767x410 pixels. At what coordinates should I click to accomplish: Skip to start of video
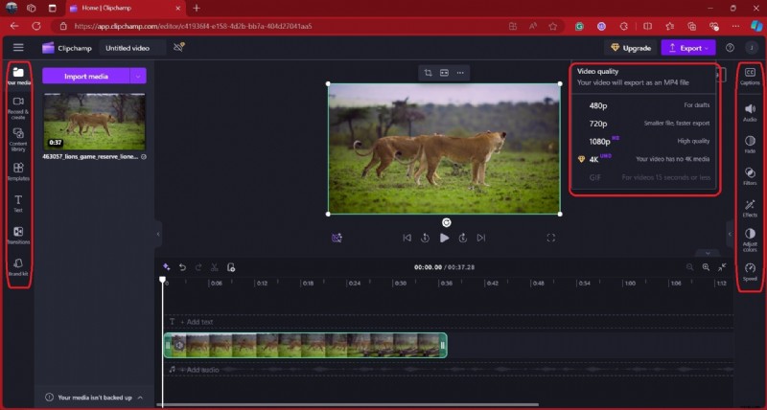coord(407,238)
